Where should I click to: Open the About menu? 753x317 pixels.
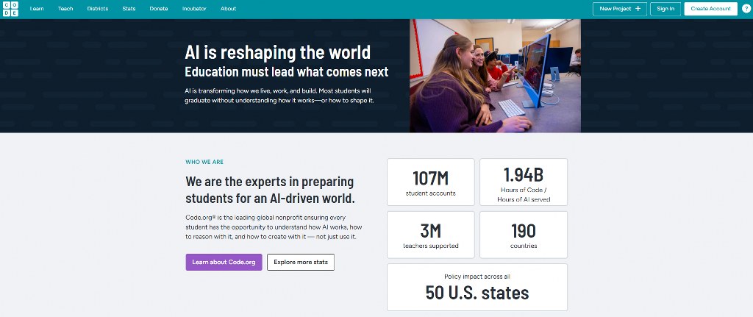(x=228, y=9)
